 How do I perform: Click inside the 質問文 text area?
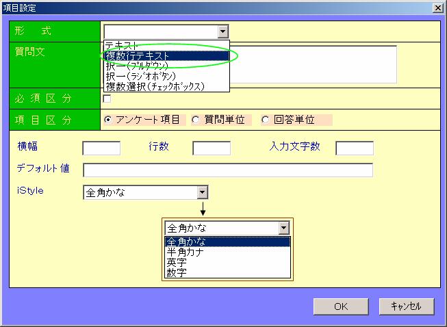point(313,64)
